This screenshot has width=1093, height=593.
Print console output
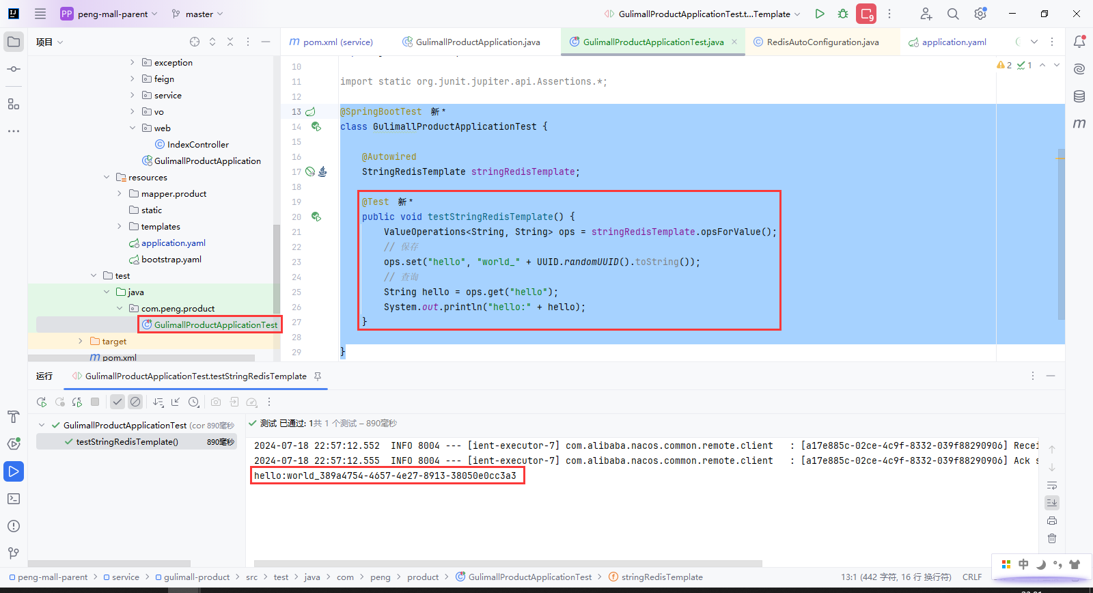(1052, 521)
